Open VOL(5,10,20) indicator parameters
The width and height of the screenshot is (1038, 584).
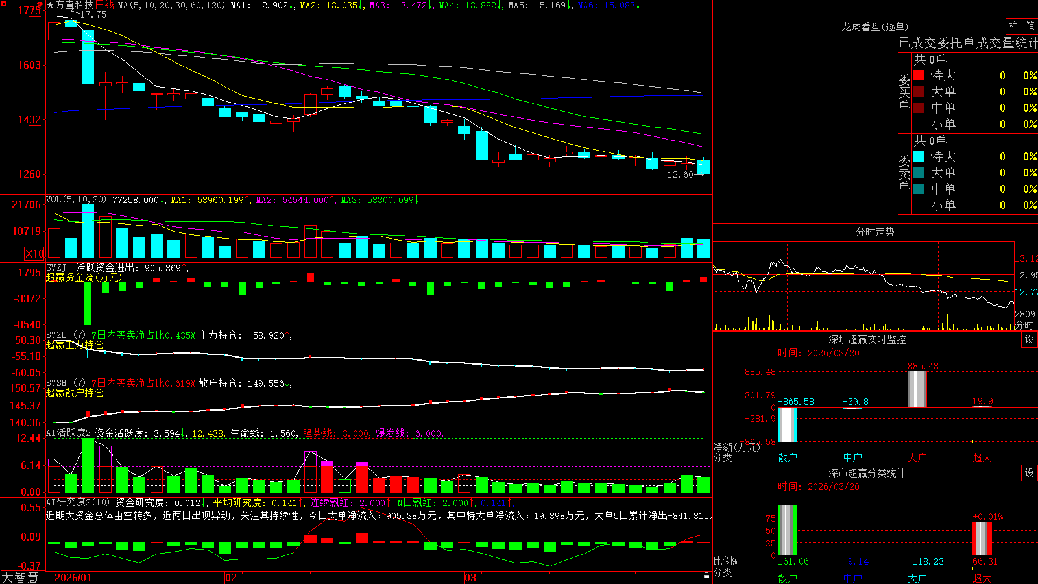pyautogui.click(x=77, y=200)
